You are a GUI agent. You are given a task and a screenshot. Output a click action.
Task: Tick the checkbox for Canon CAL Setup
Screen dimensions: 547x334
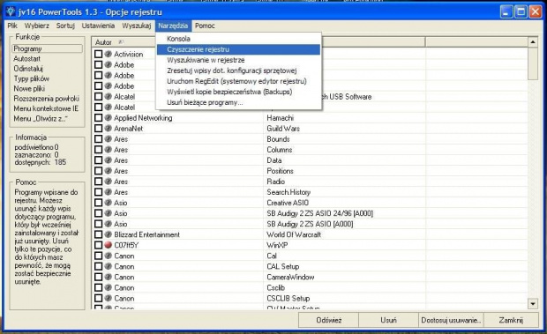coord(99,266)
